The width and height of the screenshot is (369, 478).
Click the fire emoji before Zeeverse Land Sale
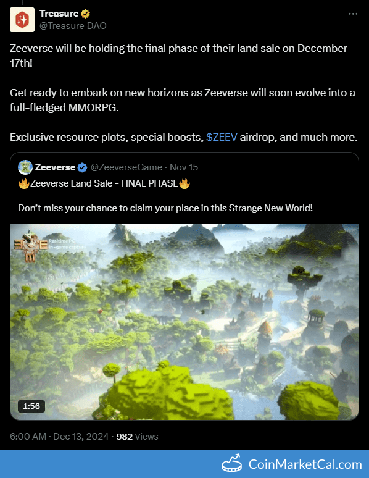click(x=24, y=183)
